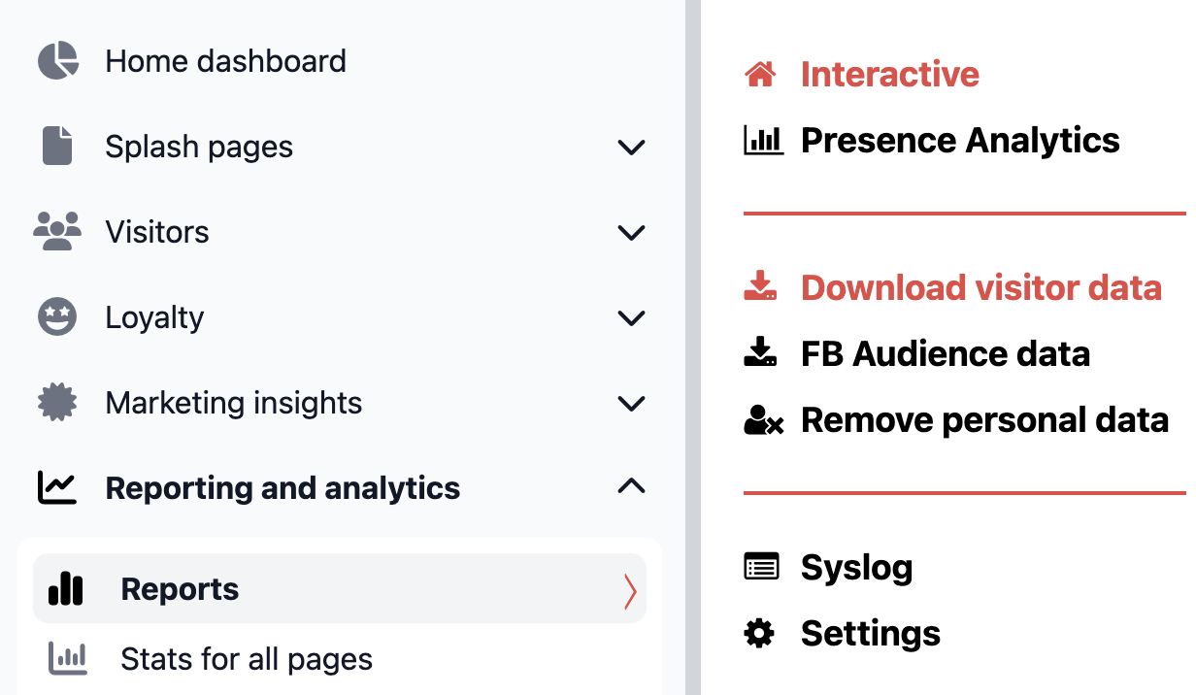1196x695 pixels.
Task: Click the Settings gear icon
Action: click(x=759, y=634)
